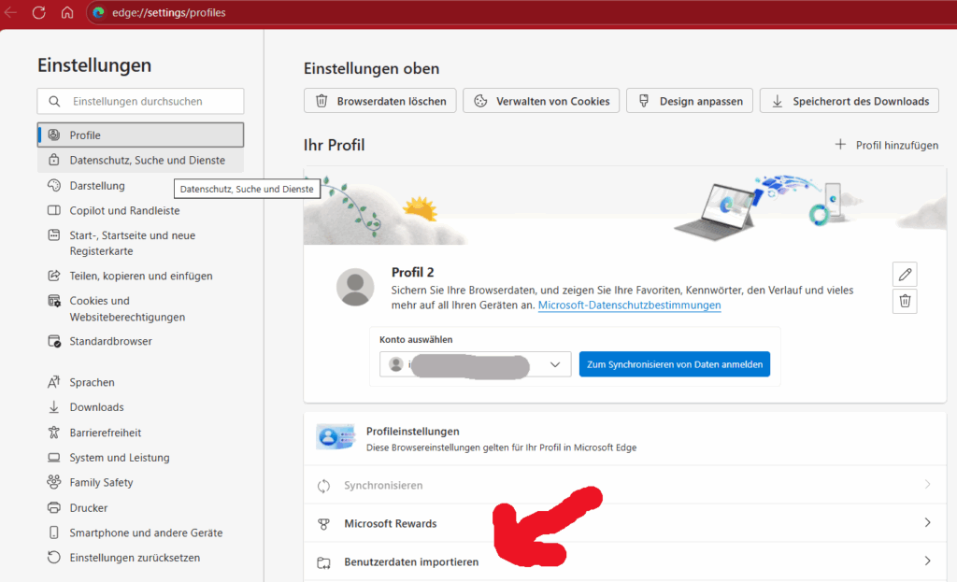Click the Profile sidebar icon
The height and width of the screenshot is (582, 957).
pyautogui.click(x=54, y=135)
